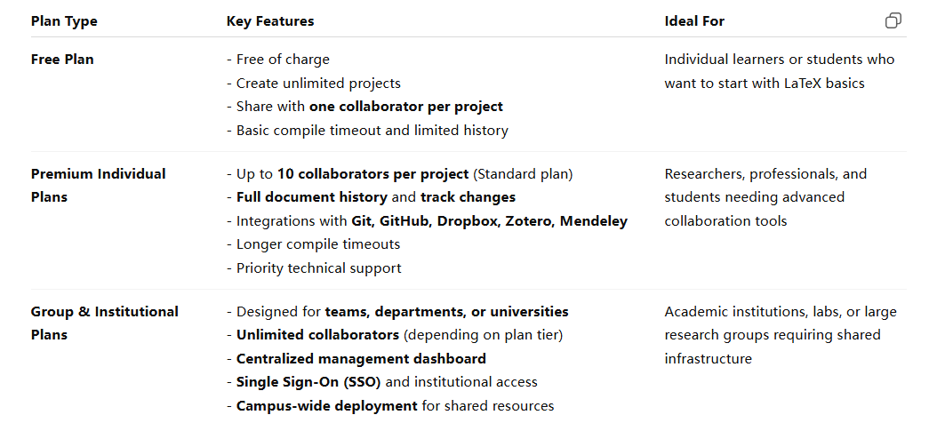This screenshot has height=431, width=937.
Task: Click the Ideal For column header
Action: click(x=694, y=21)
